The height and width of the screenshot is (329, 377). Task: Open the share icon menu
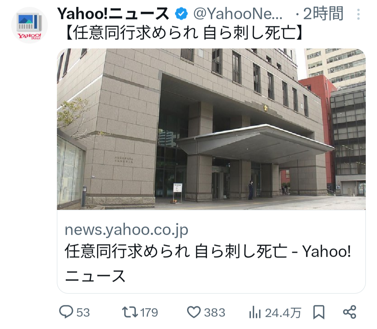click(349, 312)
